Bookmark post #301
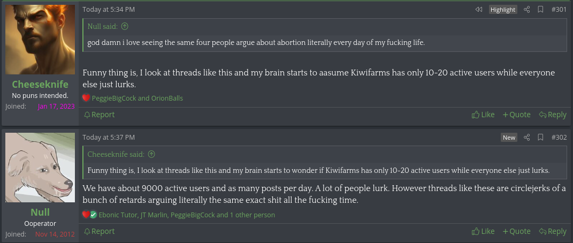This screenshot has height=243, width=573. (541, 10)
